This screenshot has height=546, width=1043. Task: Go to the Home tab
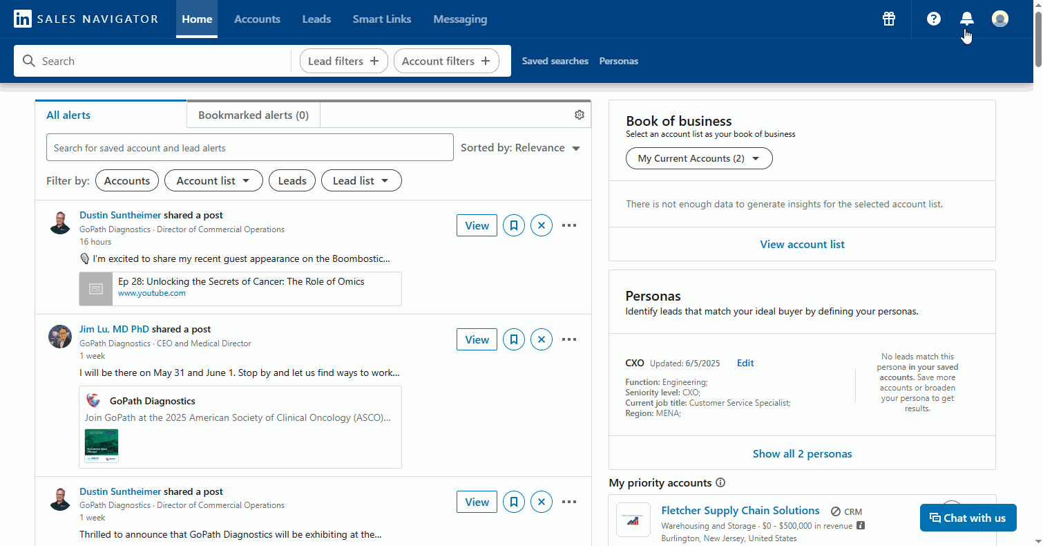pyautogui.click(x=197, y=19)
